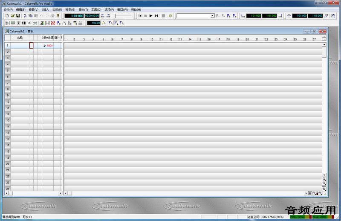Open the 实时(R) menu

tap(57, 9)
